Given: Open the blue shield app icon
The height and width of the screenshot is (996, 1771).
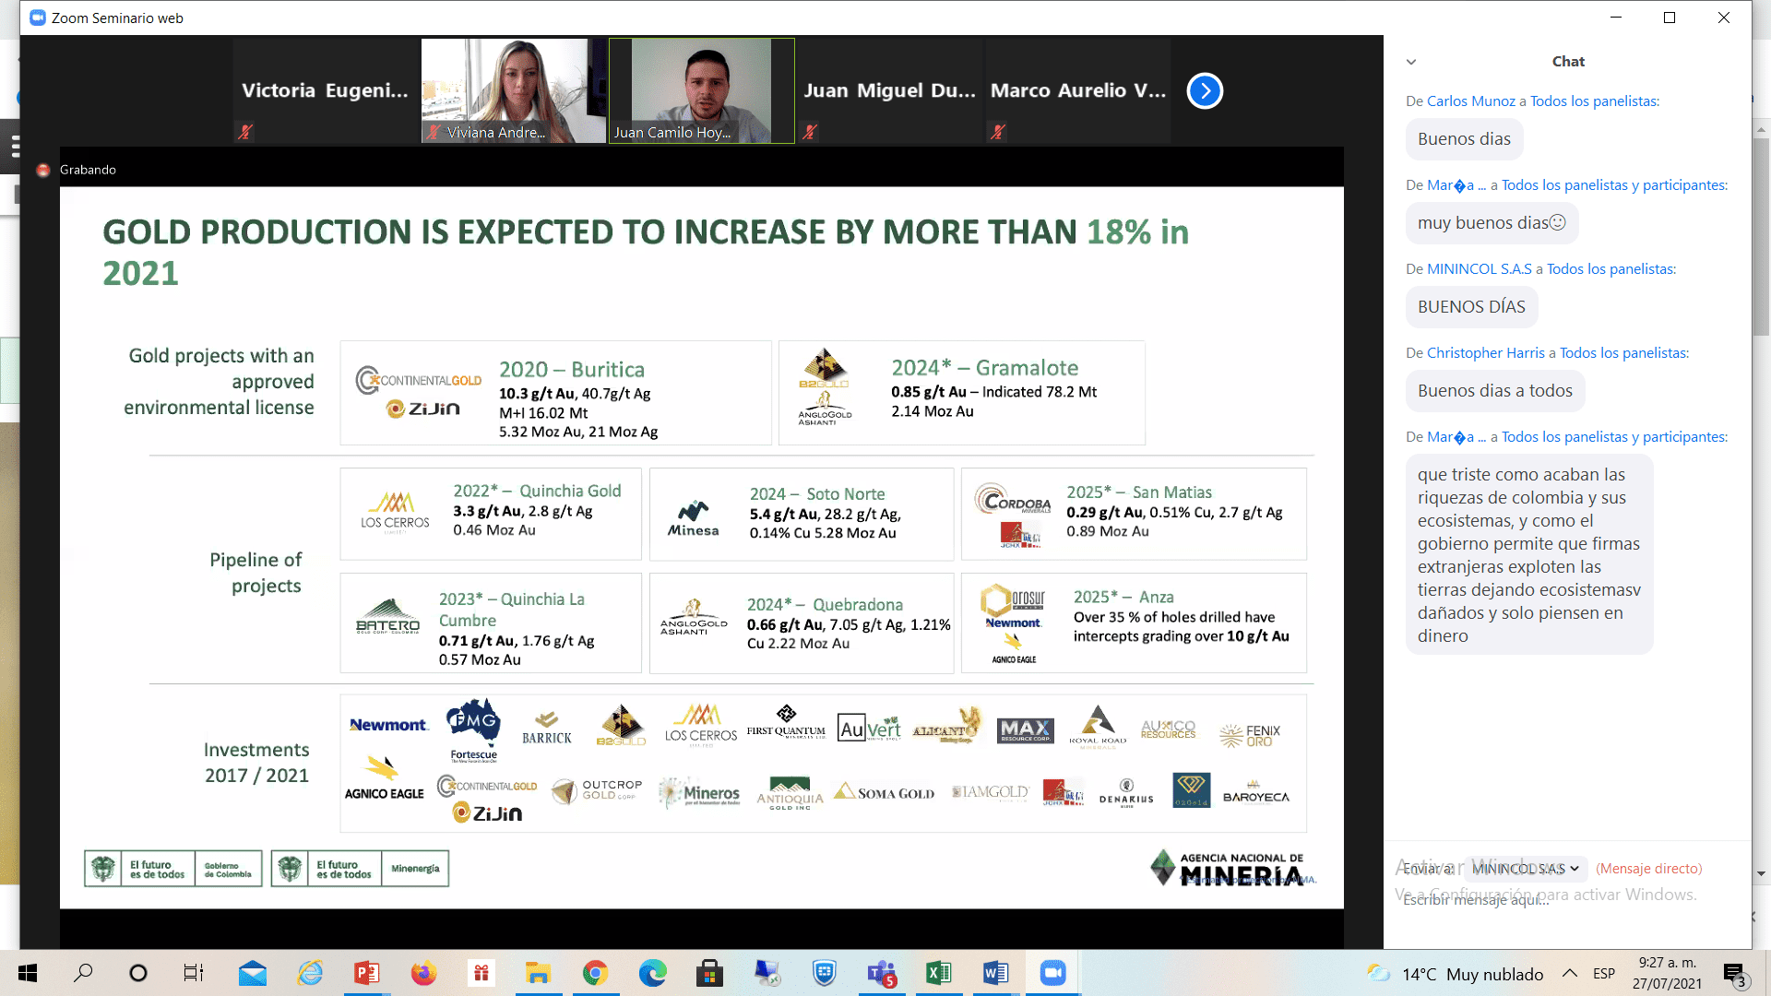Looking at the screenshot, I should (x=824, y=973).
